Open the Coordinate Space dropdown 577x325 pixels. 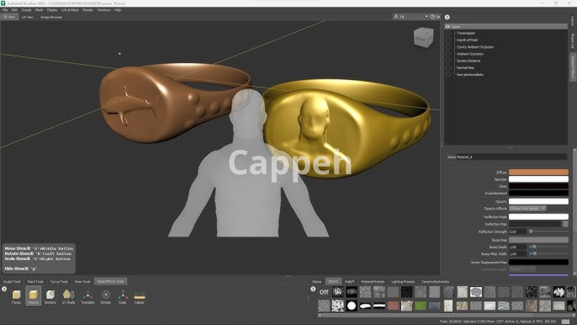(x=522, y=269)
